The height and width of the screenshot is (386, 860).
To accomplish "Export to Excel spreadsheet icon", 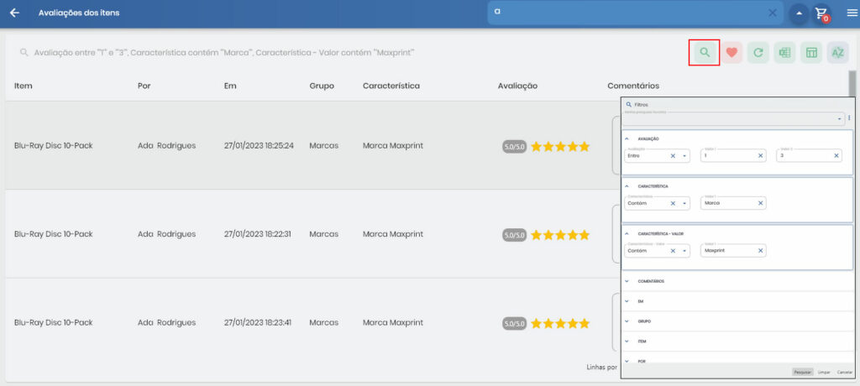I will [x=784, y=53].
